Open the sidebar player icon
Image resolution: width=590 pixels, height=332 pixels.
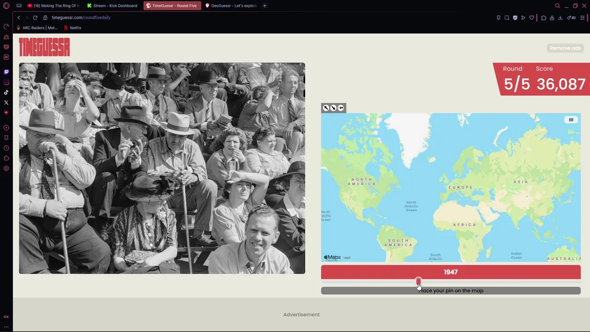coord(6,128)
